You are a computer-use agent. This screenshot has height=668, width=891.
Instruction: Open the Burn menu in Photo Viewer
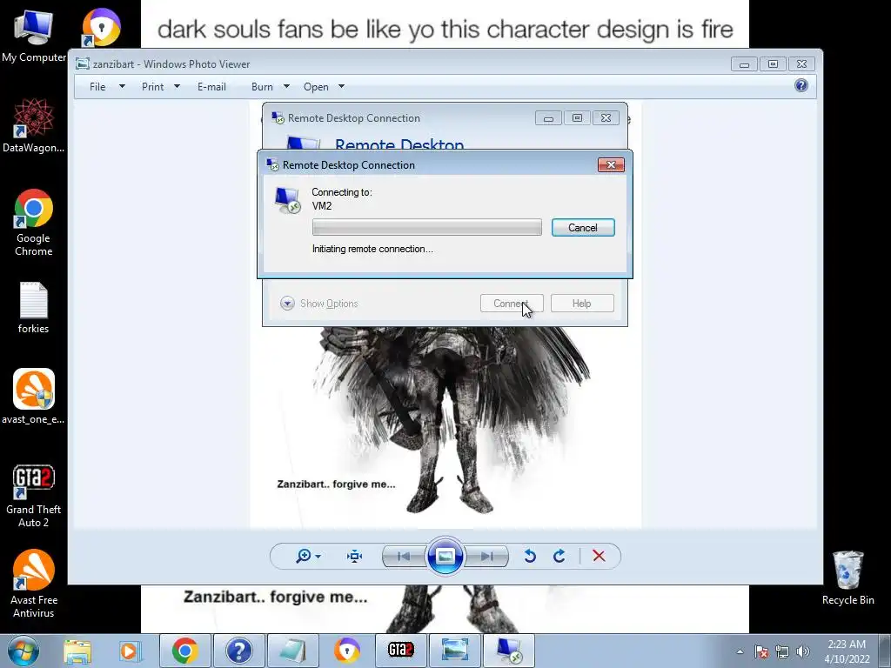pyautogui.click(x=262, y=87)
